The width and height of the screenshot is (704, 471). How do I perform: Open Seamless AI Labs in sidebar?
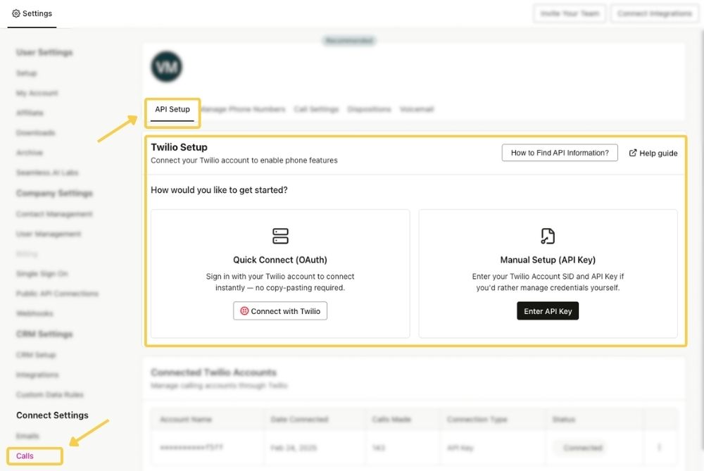click(47, 172)
